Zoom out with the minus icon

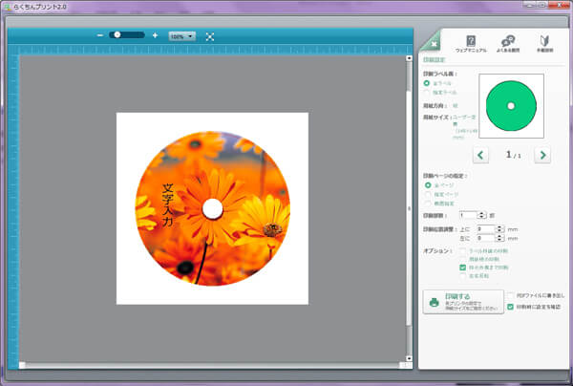(x=100, y=35)
